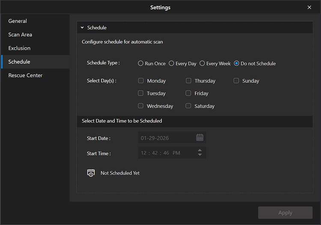Open the Start Date calendar picker icon
The height and width of the screenshot is (225, 321).
(199, 137)
